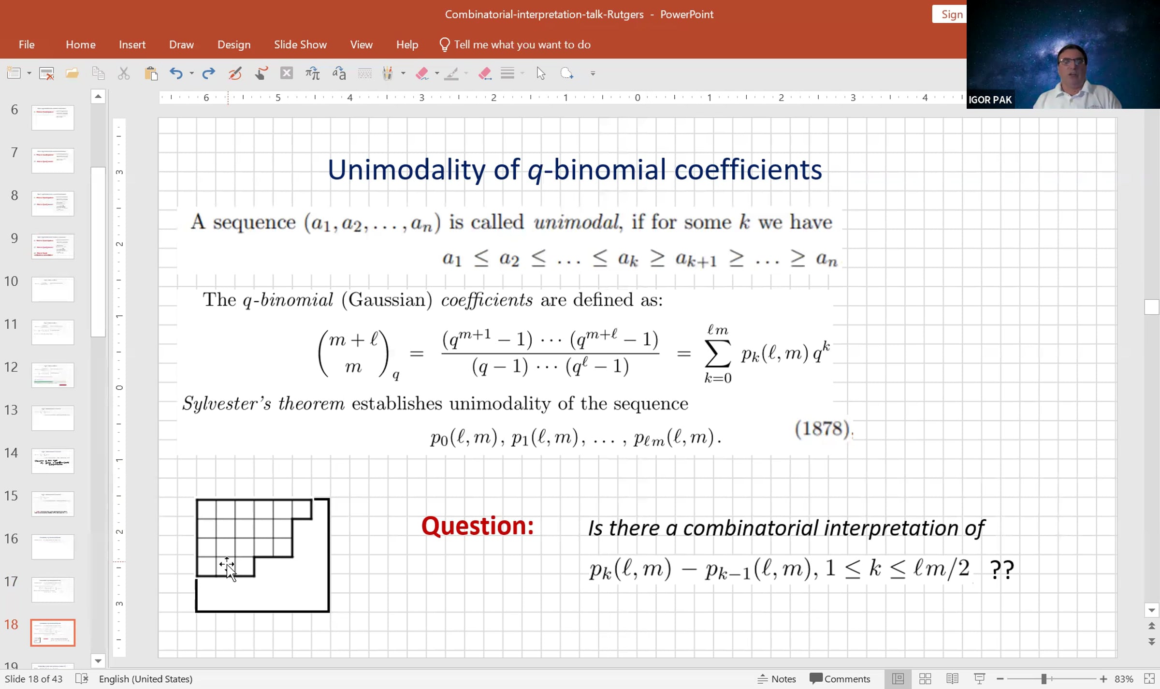Click the Undo arrow
1160x689 pixels.
176,73
